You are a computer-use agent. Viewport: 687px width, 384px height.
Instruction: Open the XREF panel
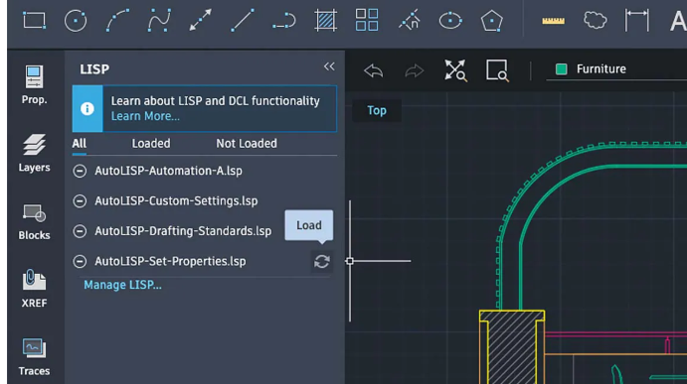click(x=34, y=289)
